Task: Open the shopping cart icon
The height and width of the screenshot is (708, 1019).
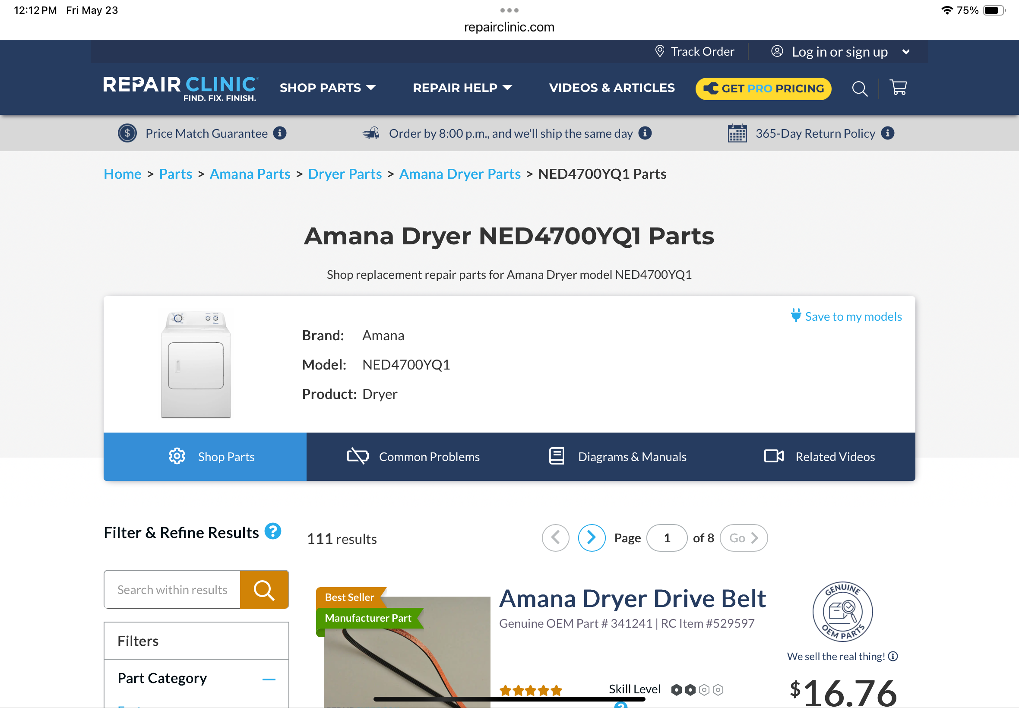Action: click(898, 87)
